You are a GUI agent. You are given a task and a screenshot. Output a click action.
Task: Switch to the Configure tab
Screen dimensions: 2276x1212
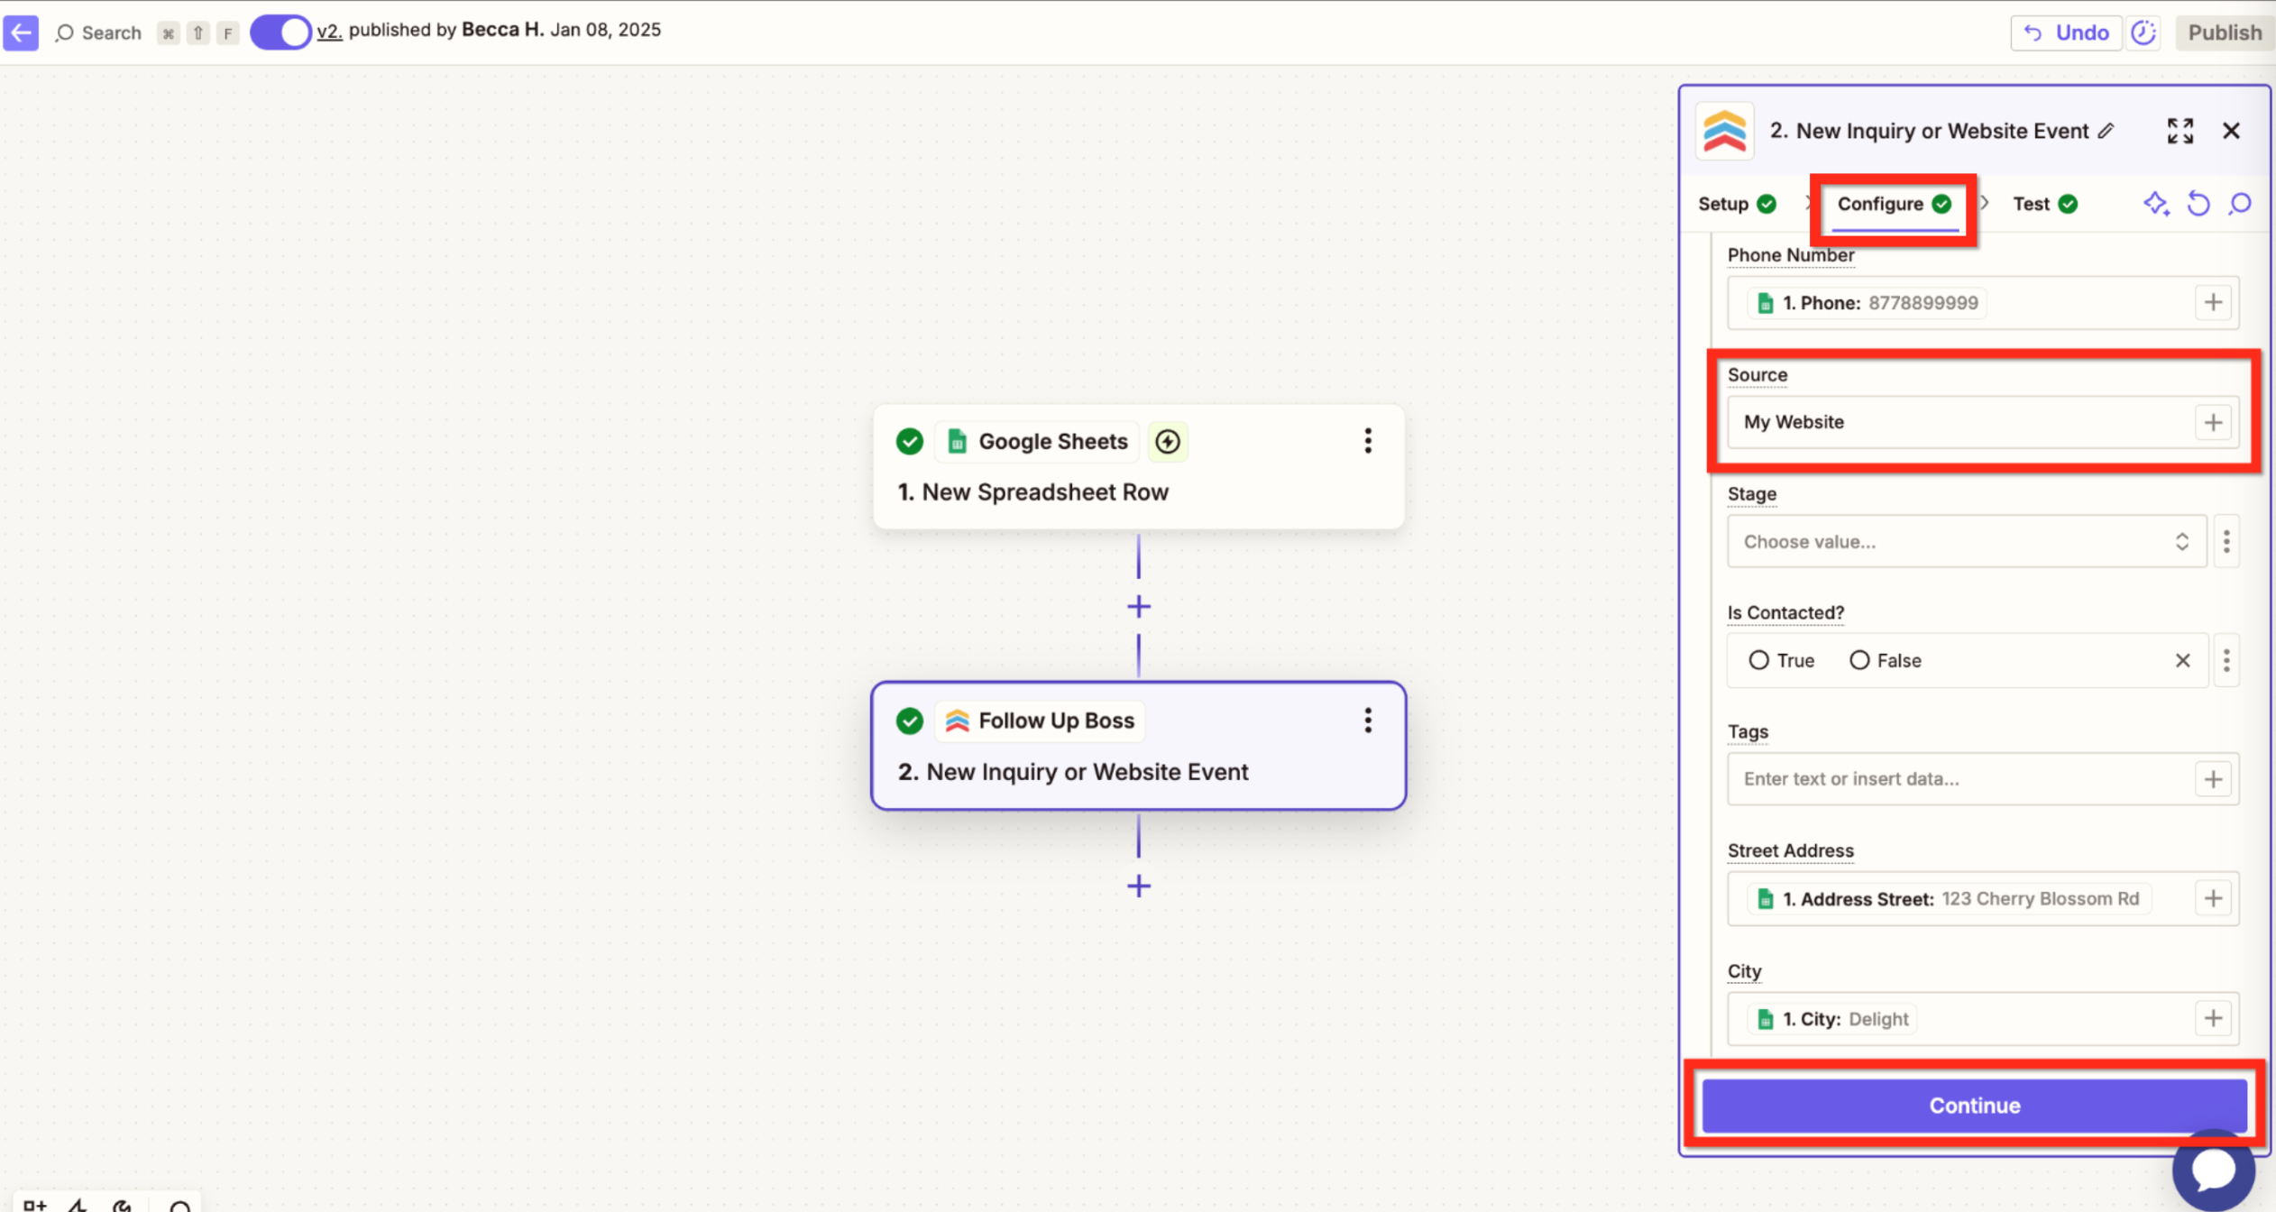click(1895, 204)
